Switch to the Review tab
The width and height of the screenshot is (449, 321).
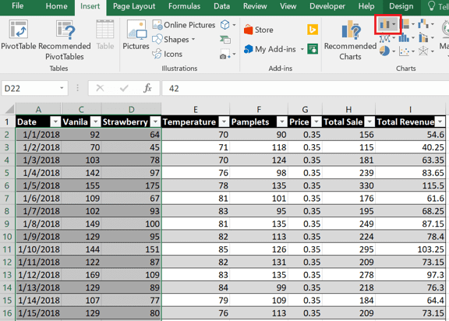255,6
